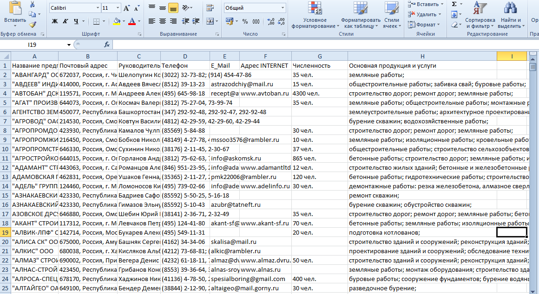Open Сортировка и фильтр tool
Image resolution: width=539 pixels, height=294 pixels.
(480, 16)
